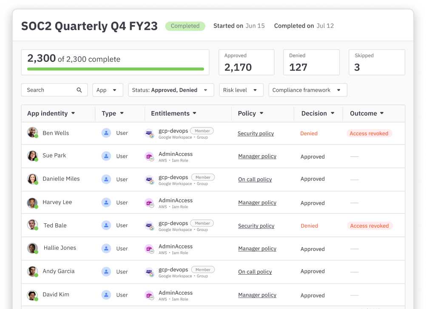
Task: Click the user type icon in Sue Park's row
Action: tap(106, 156)
